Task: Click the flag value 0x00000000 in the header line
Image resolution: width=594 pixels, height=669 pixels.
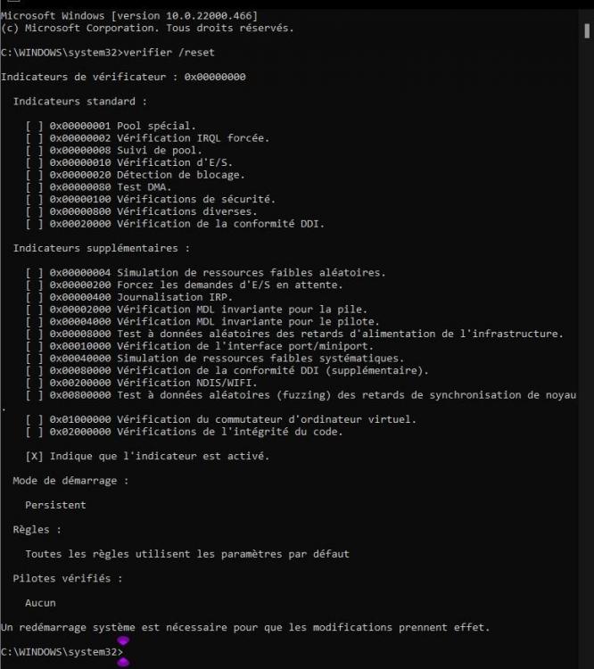Action: pos(215,77)
